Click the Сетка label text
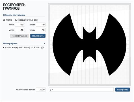Viewport: 134px width, 102px height. 9,20
